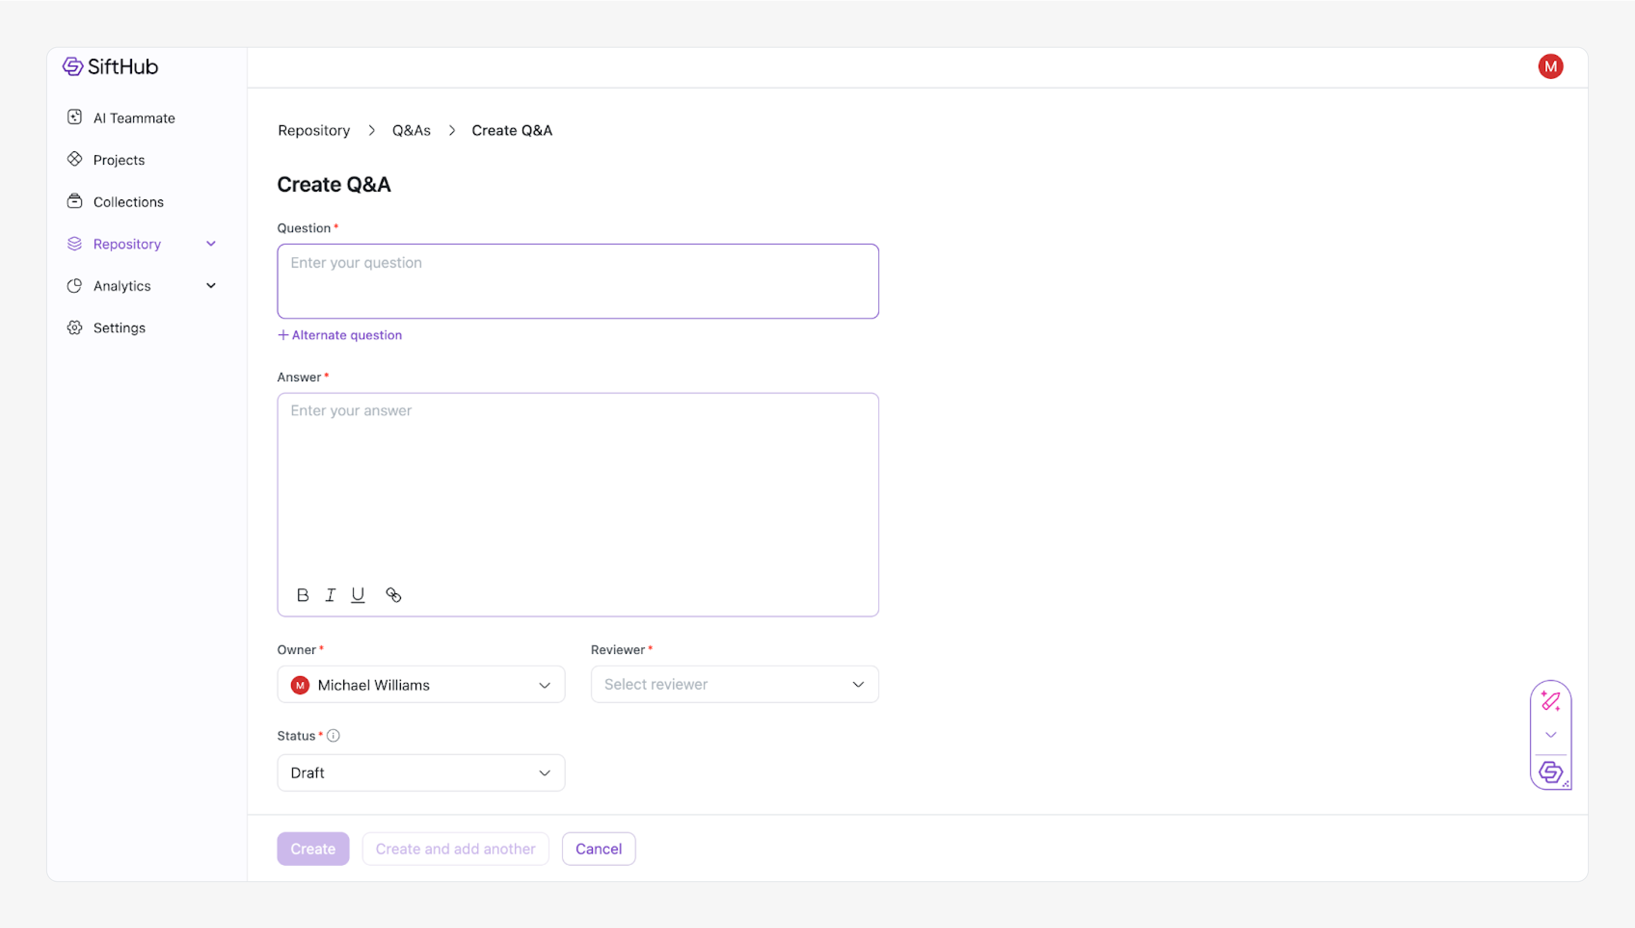Click the SiftHub floating widget logo icon
This screenshot has width=1635, height=928.
[1550, 772]
